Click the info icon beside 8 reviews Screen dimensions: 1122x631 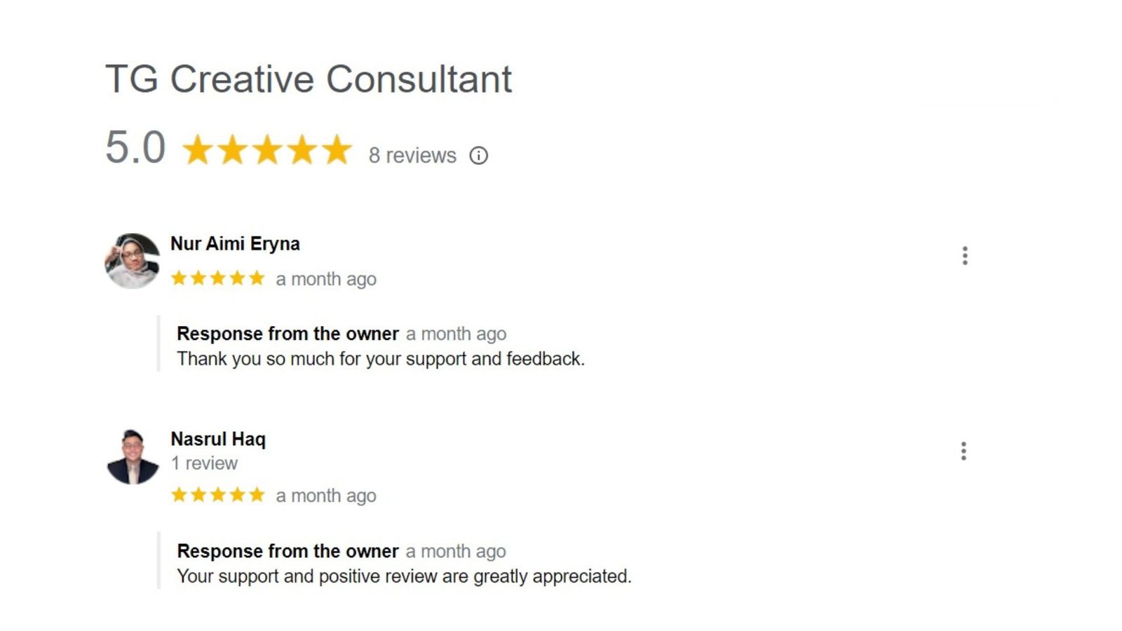point(478,156)
